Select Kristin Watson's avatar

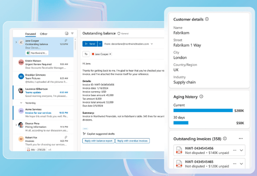pyautogui.click(x=21, y=62)
